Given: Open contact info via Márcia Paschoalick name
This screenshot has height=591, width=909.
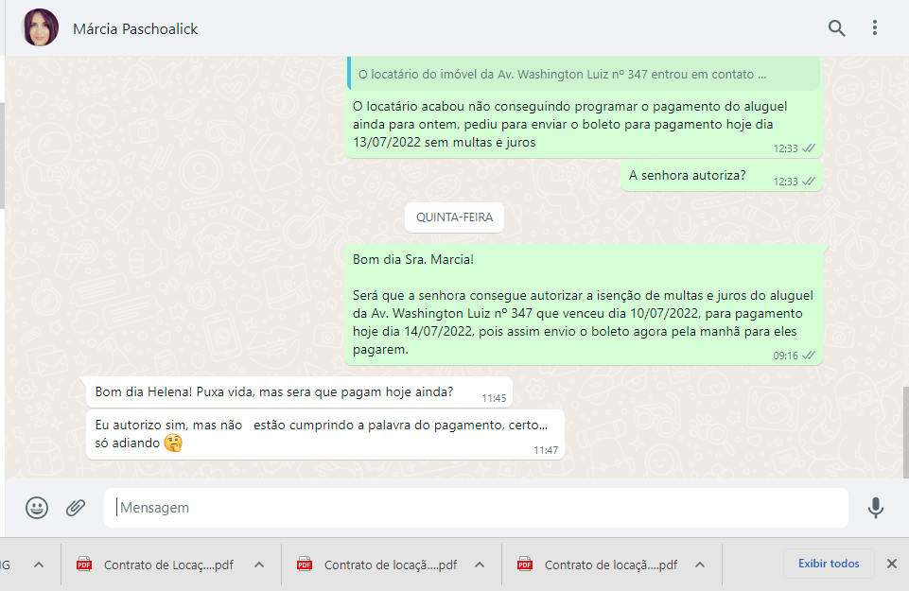Looking at the screenshot, I should coord(135,29).
